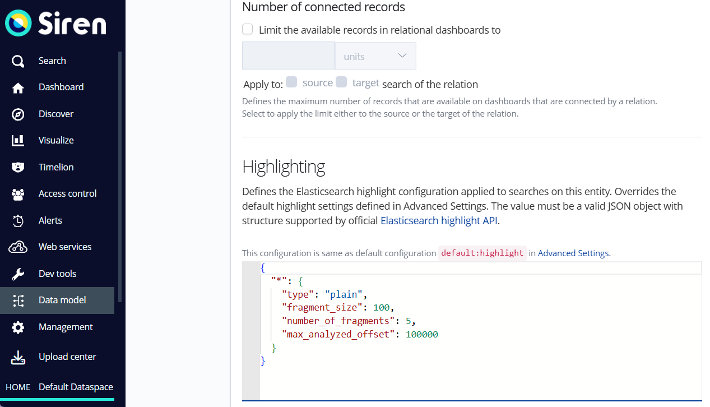Open the units dropdown
The height and width of the screenshot is (407, 710).
click(375, 56)
